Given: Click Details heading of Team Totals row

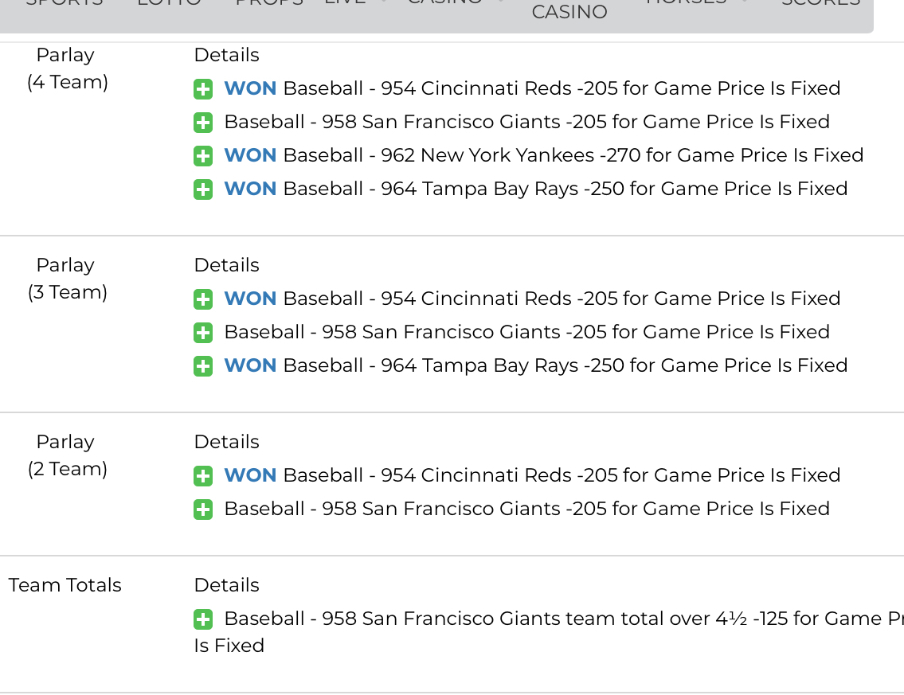Looking at the screenshot, I should pyautogui.click(x=226, y=585).
